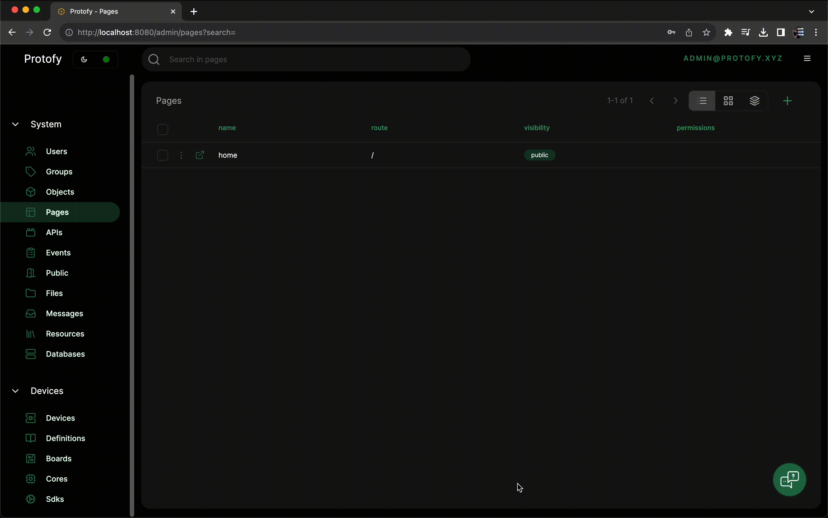The width and height of the screenshot is (828, 518).
Task: Check the home row checkbox
Action: tap(162, 155)
